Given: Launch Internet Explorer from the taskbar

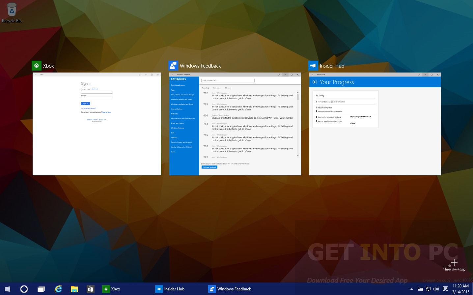Looking at the screenshot, I should pos(58,289).
